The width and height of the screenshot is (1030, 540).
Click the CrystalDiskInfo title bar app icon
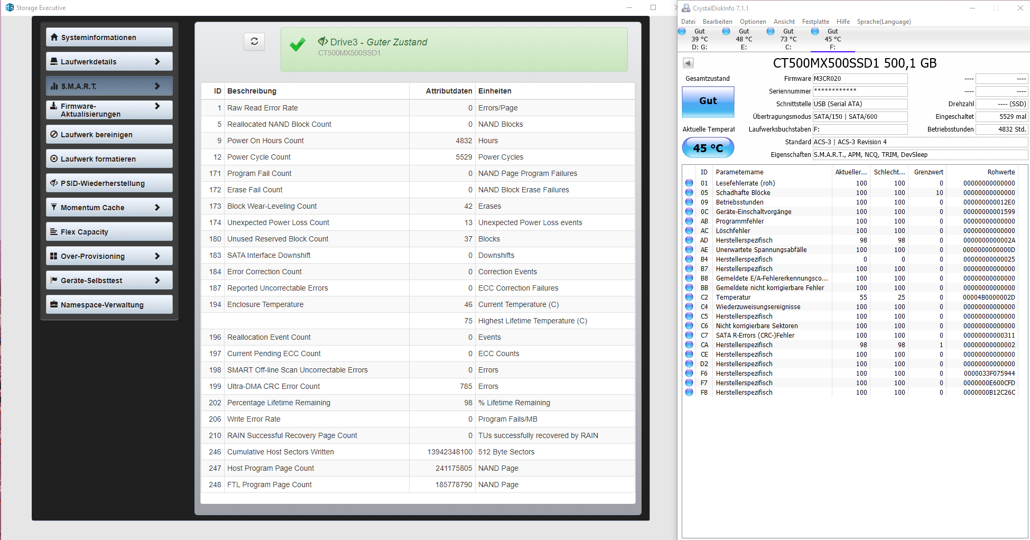686,8
